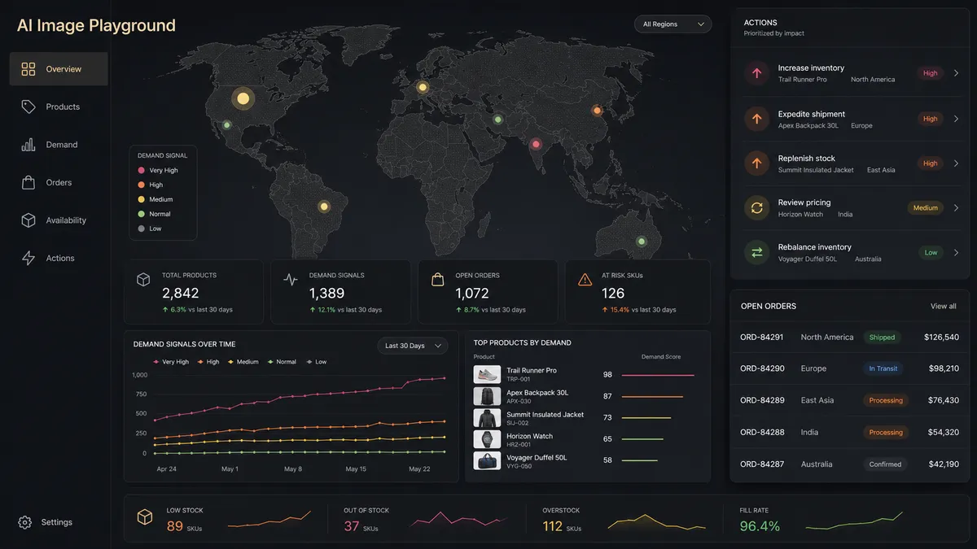The height and width of the screenshot is (549, 977).
Task: Open order ORD-84291
Action: (850, 338)
